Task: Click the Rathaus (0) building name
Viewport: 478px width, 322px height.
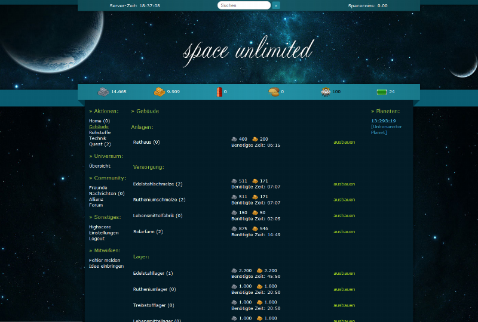Action: click(x=146, y=142)
